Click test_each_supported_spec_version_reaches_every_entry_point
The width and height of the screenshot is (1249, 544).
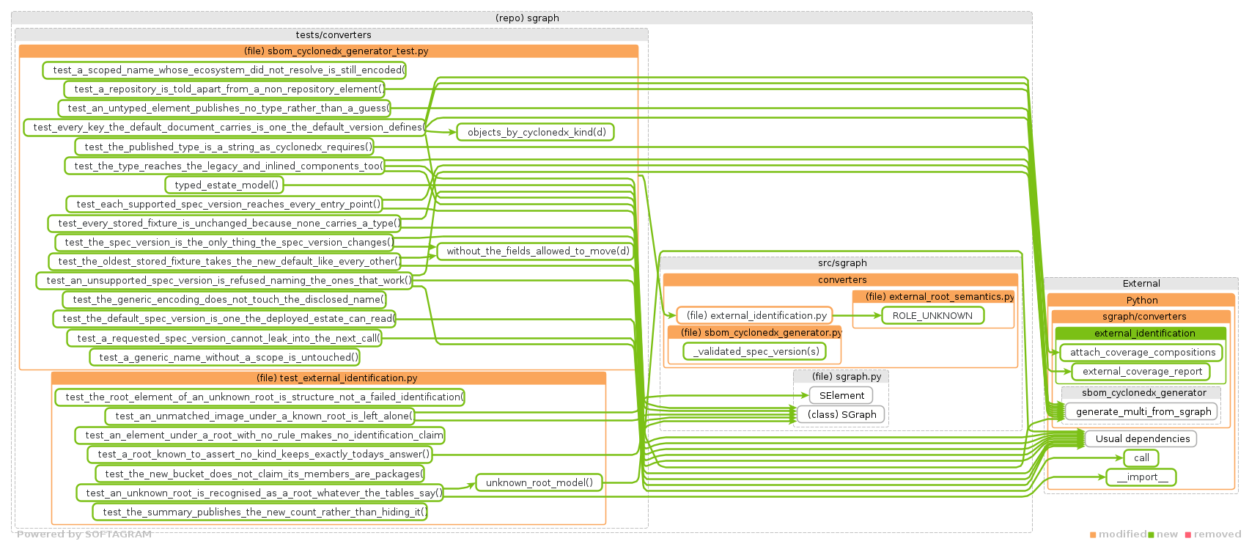click(x=224, y=204)
